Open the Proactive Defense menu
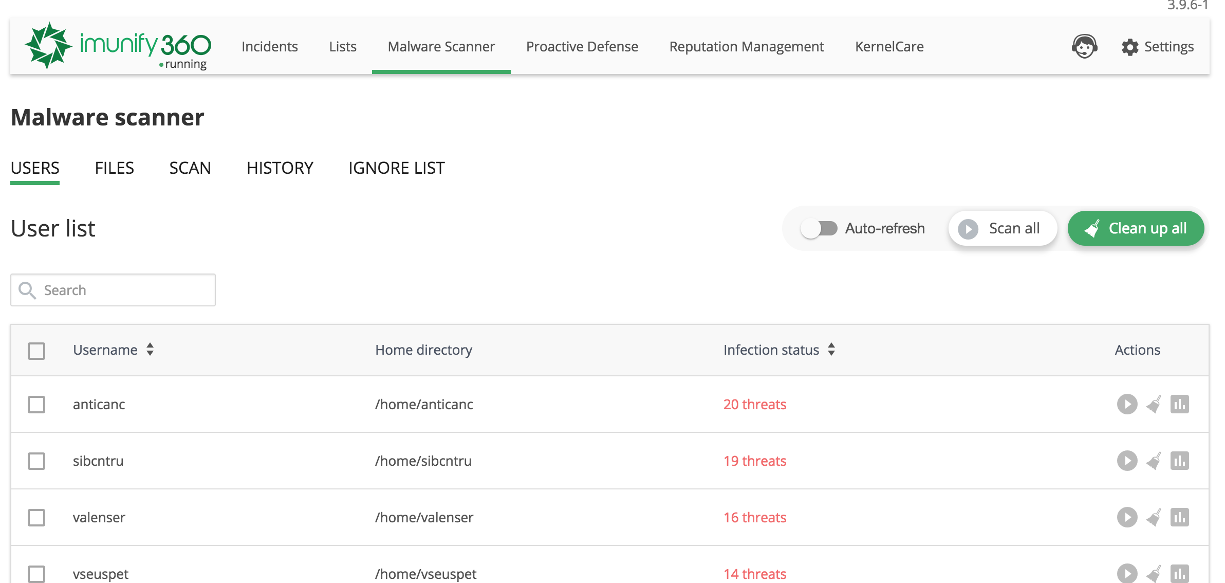 (582, 47)
